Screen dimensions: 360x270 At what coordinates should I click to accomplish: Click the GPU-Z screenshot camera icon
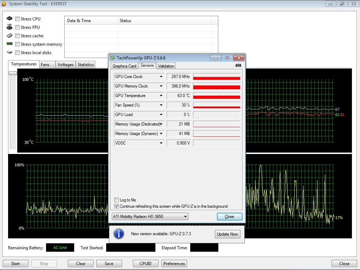click(x=238, y=65)
